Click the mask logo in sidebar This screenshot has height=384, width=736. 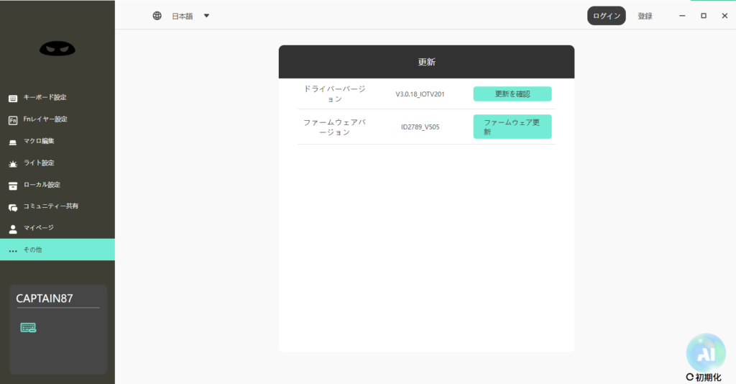click(57, 48)
